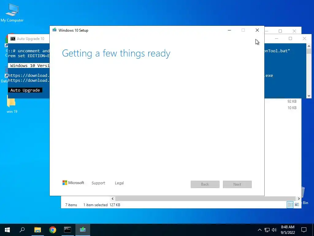Screen dimensions: 314x236
Task: Switch File Explorer to details view
Action: click(x=290, y=205)
